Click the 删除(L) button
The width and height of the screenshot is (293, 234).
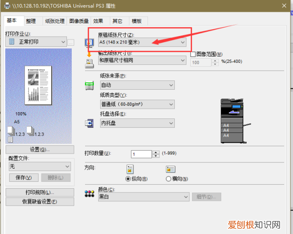[56, 177]
